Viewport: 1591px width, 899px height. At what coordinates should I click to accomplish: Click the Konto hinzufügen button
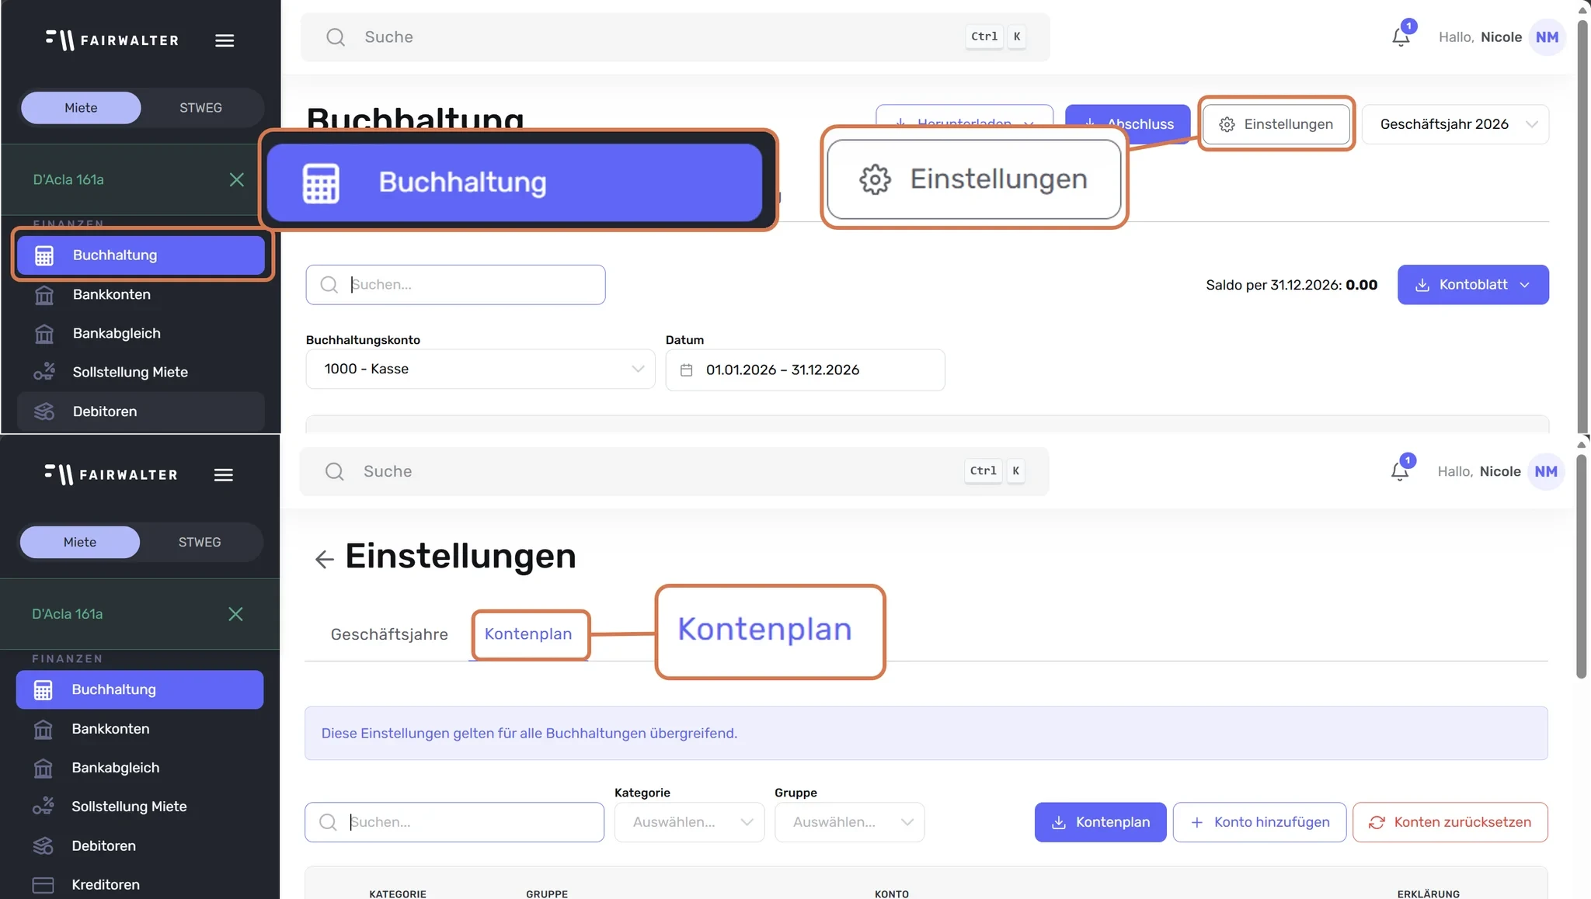click(1259, 822)
